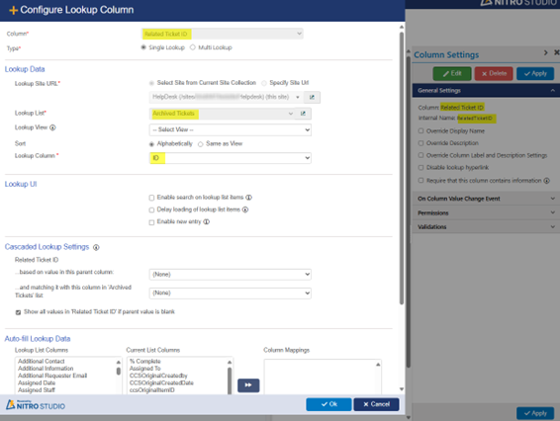The width and height of the screenshot is (560, 421).
Task: Collapse Column Settings panel with arrow icon
Action: pos(545,52)
